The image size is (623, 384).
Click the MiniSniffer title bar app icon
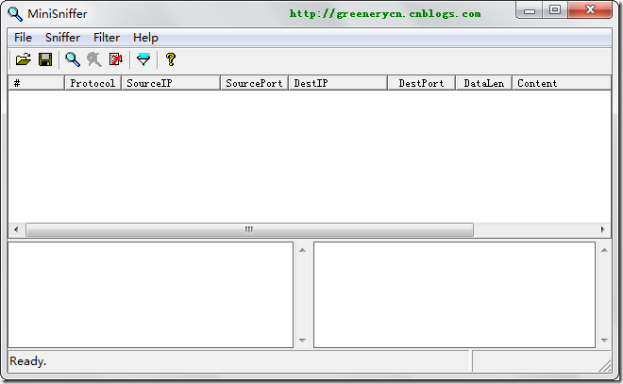click(15, 14)
